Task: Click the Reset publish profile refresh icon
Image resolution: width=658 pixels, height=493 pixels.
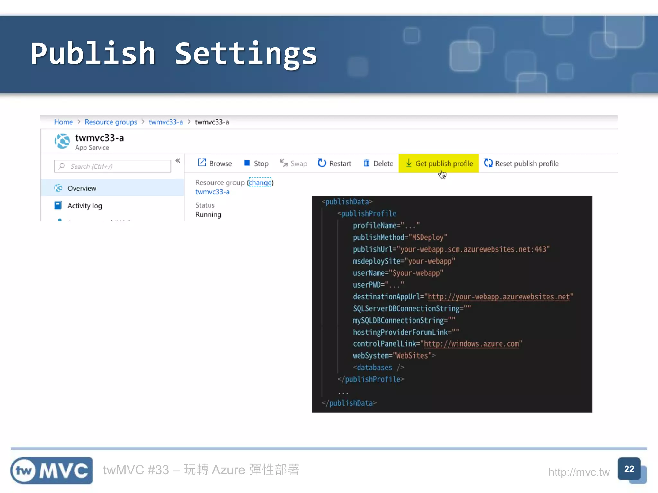Action: pyautogui.click(x=488, y=163)
